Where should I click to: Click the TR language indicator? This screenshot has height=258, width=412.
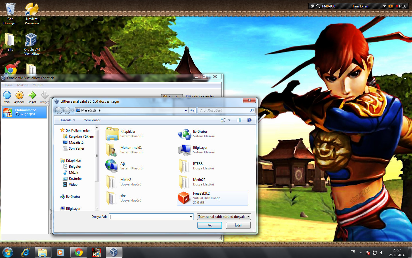click(353, 252)
